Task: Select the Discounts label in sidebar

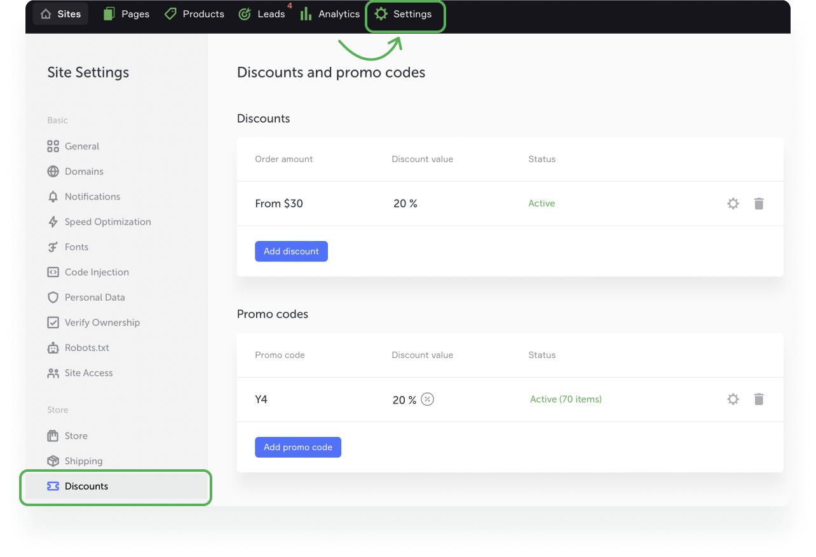Action: [x=86, y=486]
